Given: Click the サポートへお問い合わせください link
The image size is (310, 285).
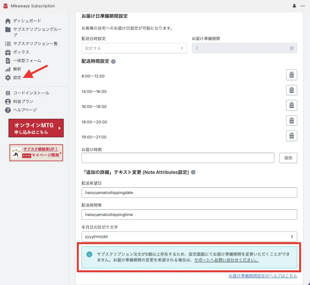Looking at the screenshot, I should (226, 260).
